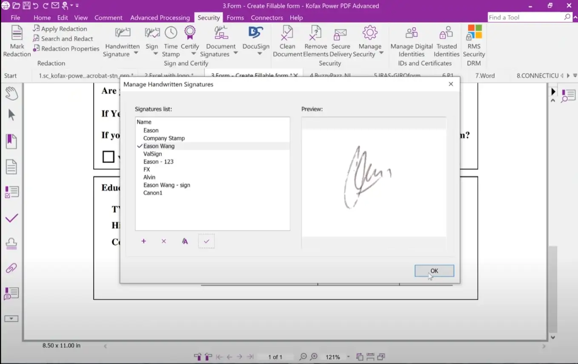Open Manage Digital Identities
Viewport: 578px width, 364px height.
[411, 33]
